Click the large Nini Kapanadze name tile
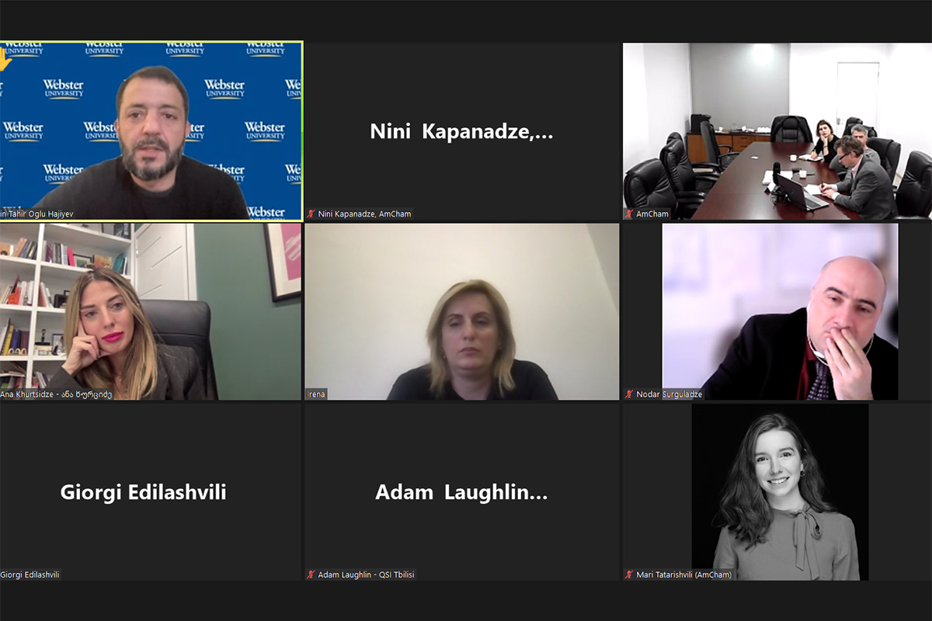The image size is (932, 621). 462,131
